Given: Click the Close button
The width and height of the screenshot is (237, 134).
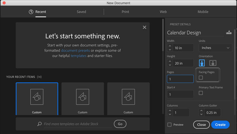Looking at the screenshot, I should (x=202, y=125).
